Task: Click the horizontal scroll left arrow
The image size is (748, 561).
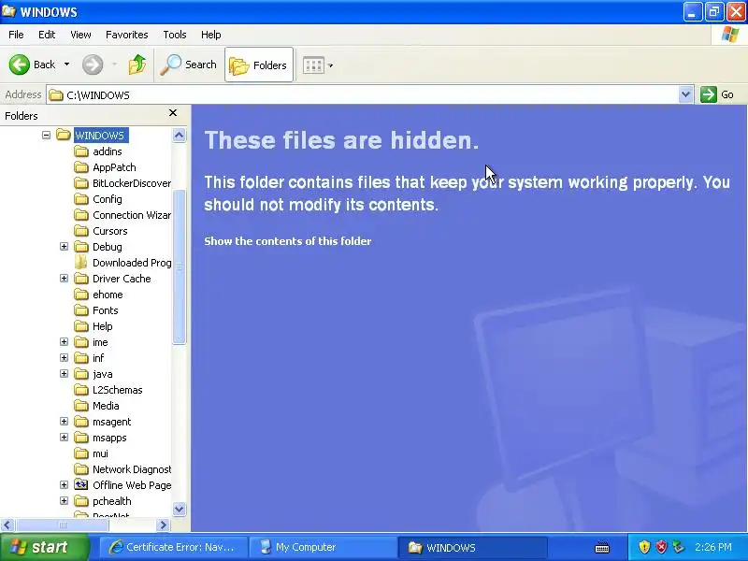Action: [7, 525]
